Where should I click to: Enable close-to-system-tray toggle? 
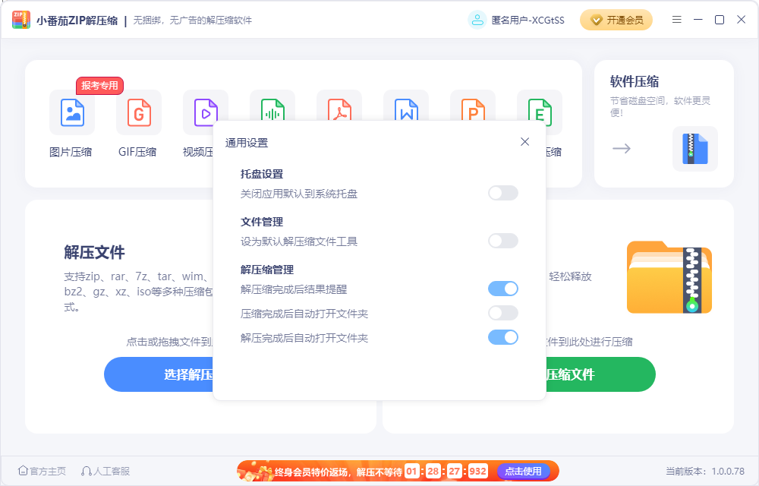pyautogui.click(x=503, y=193)
